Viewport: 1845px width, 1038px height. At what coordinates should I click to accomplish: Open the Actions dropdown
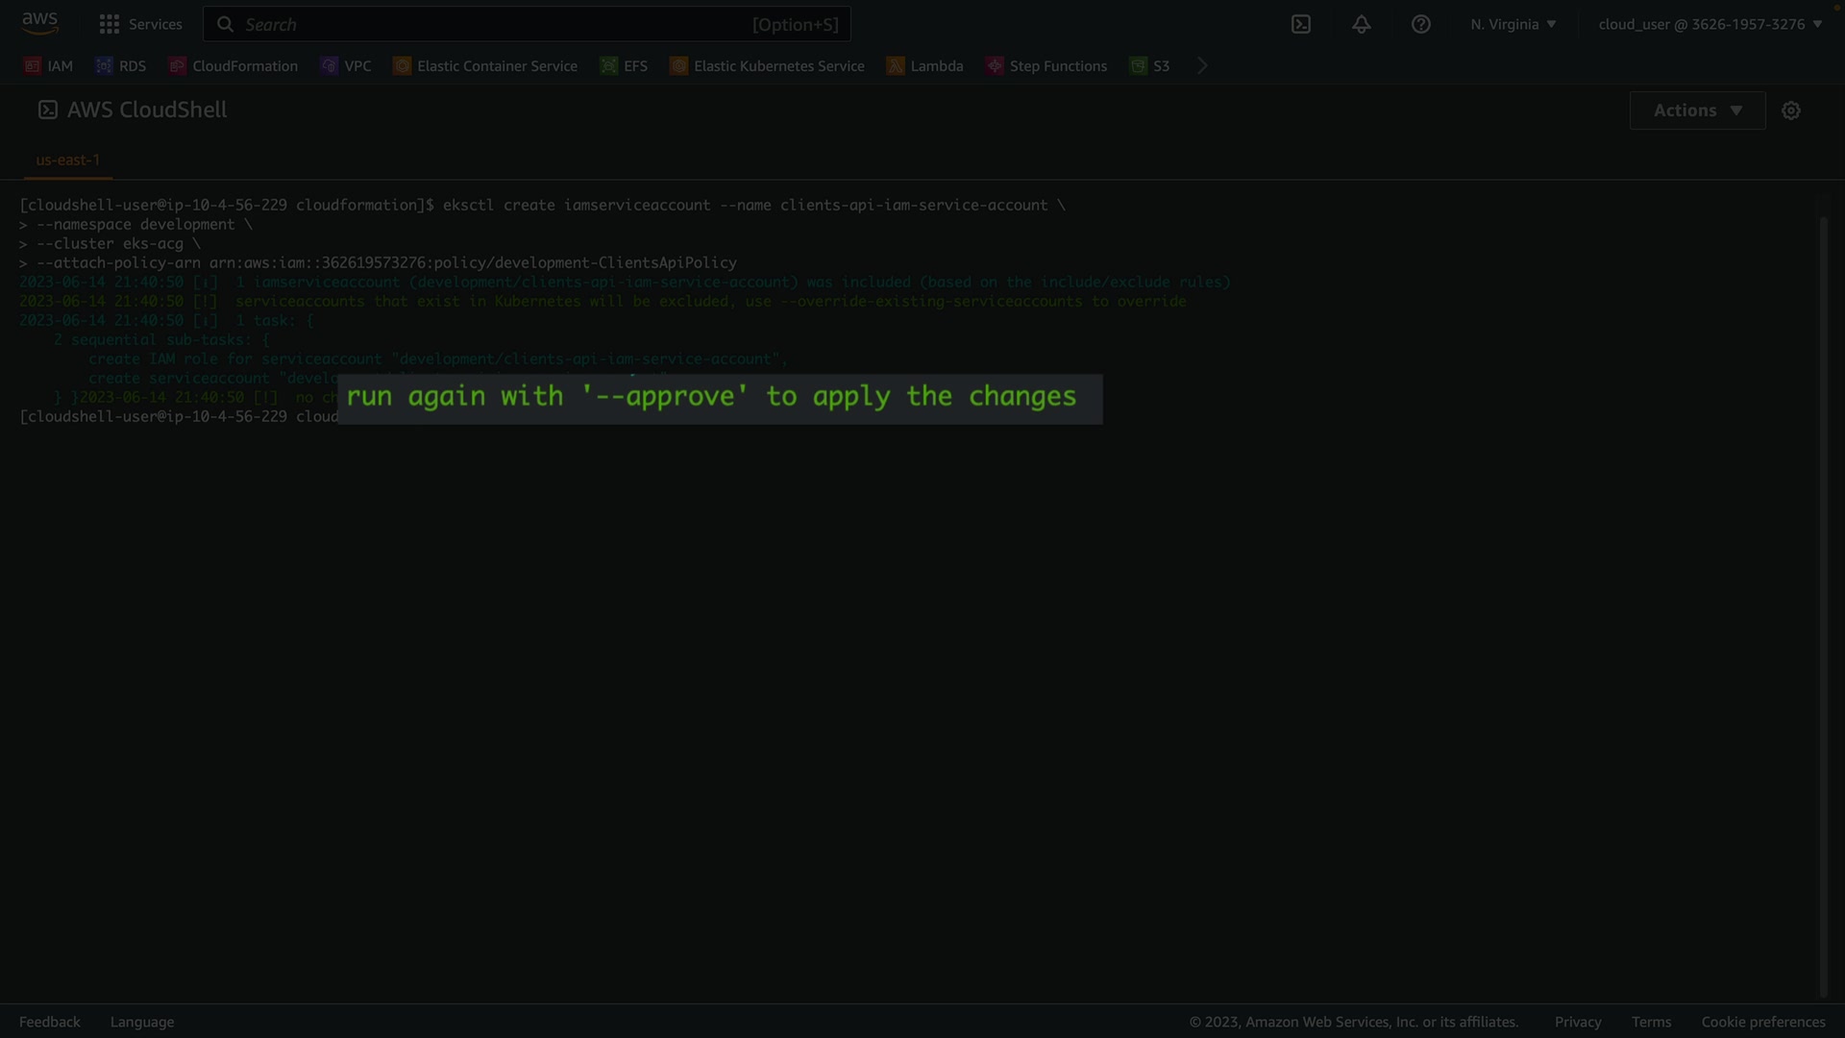(1697, 111)
